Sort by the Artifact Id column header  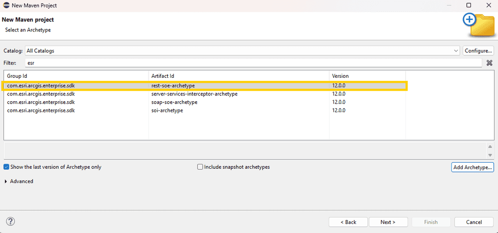point(239,76)
